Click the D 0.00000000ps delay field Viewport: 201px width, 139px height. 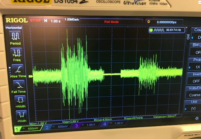[x=164, y=22]
